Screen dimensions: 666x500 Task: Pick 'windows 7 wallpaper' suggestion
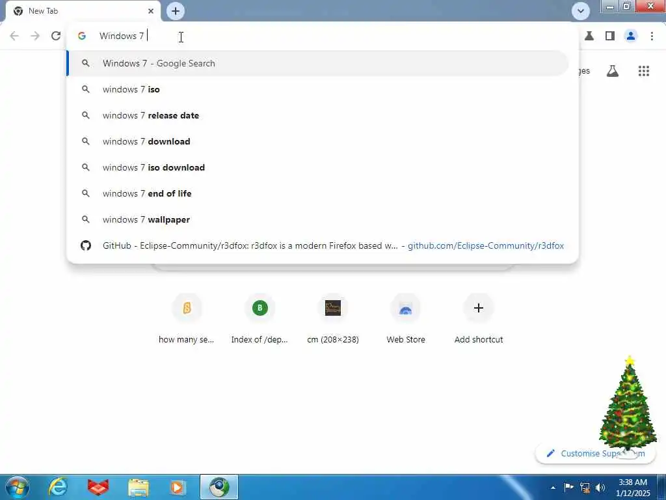pos(317,219)
